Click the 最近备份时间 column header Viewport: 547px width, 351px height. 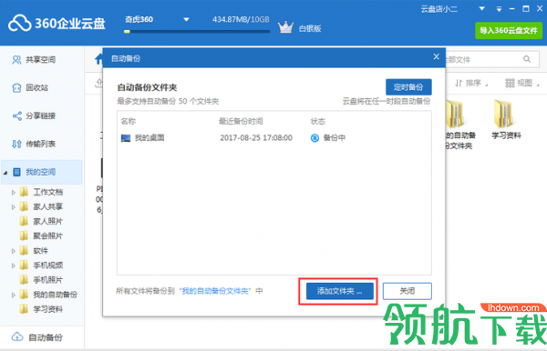(x=241, y=121)
